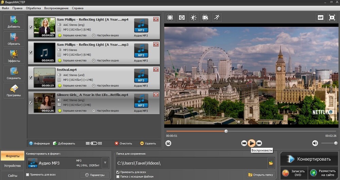The width and height of the screenshot is (340, 180).
Task: Click the volume slider handle
Action: point(336,143)
